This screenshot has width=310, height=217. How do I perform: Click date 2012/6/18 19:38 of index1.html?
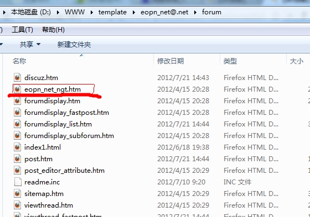coord(183,147)
